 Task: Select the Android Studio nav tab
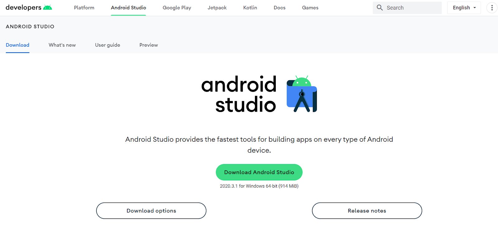coord(129,8)
